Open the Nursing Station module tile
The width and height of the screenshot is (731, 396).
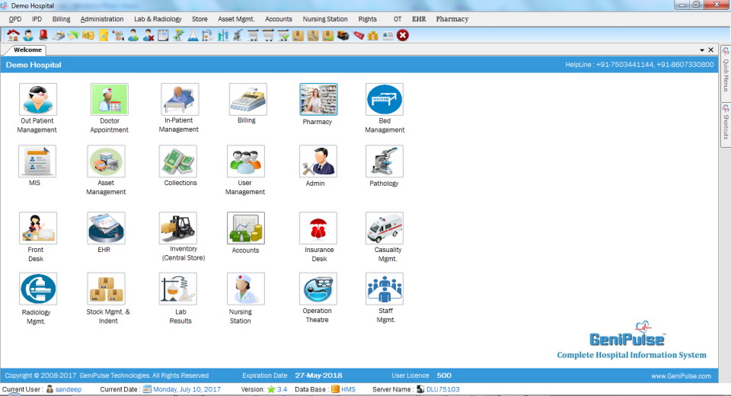tap(246, 289)
